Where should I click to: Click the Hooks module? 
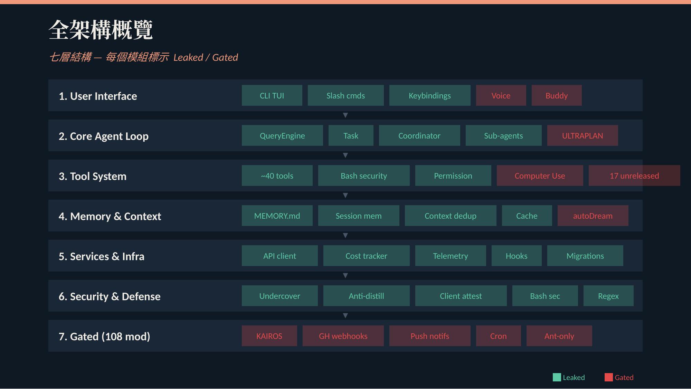click(517, 256)
